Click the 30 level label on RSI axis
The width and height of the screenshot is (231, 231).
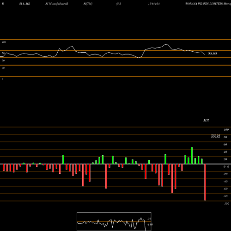coord(3,68)
